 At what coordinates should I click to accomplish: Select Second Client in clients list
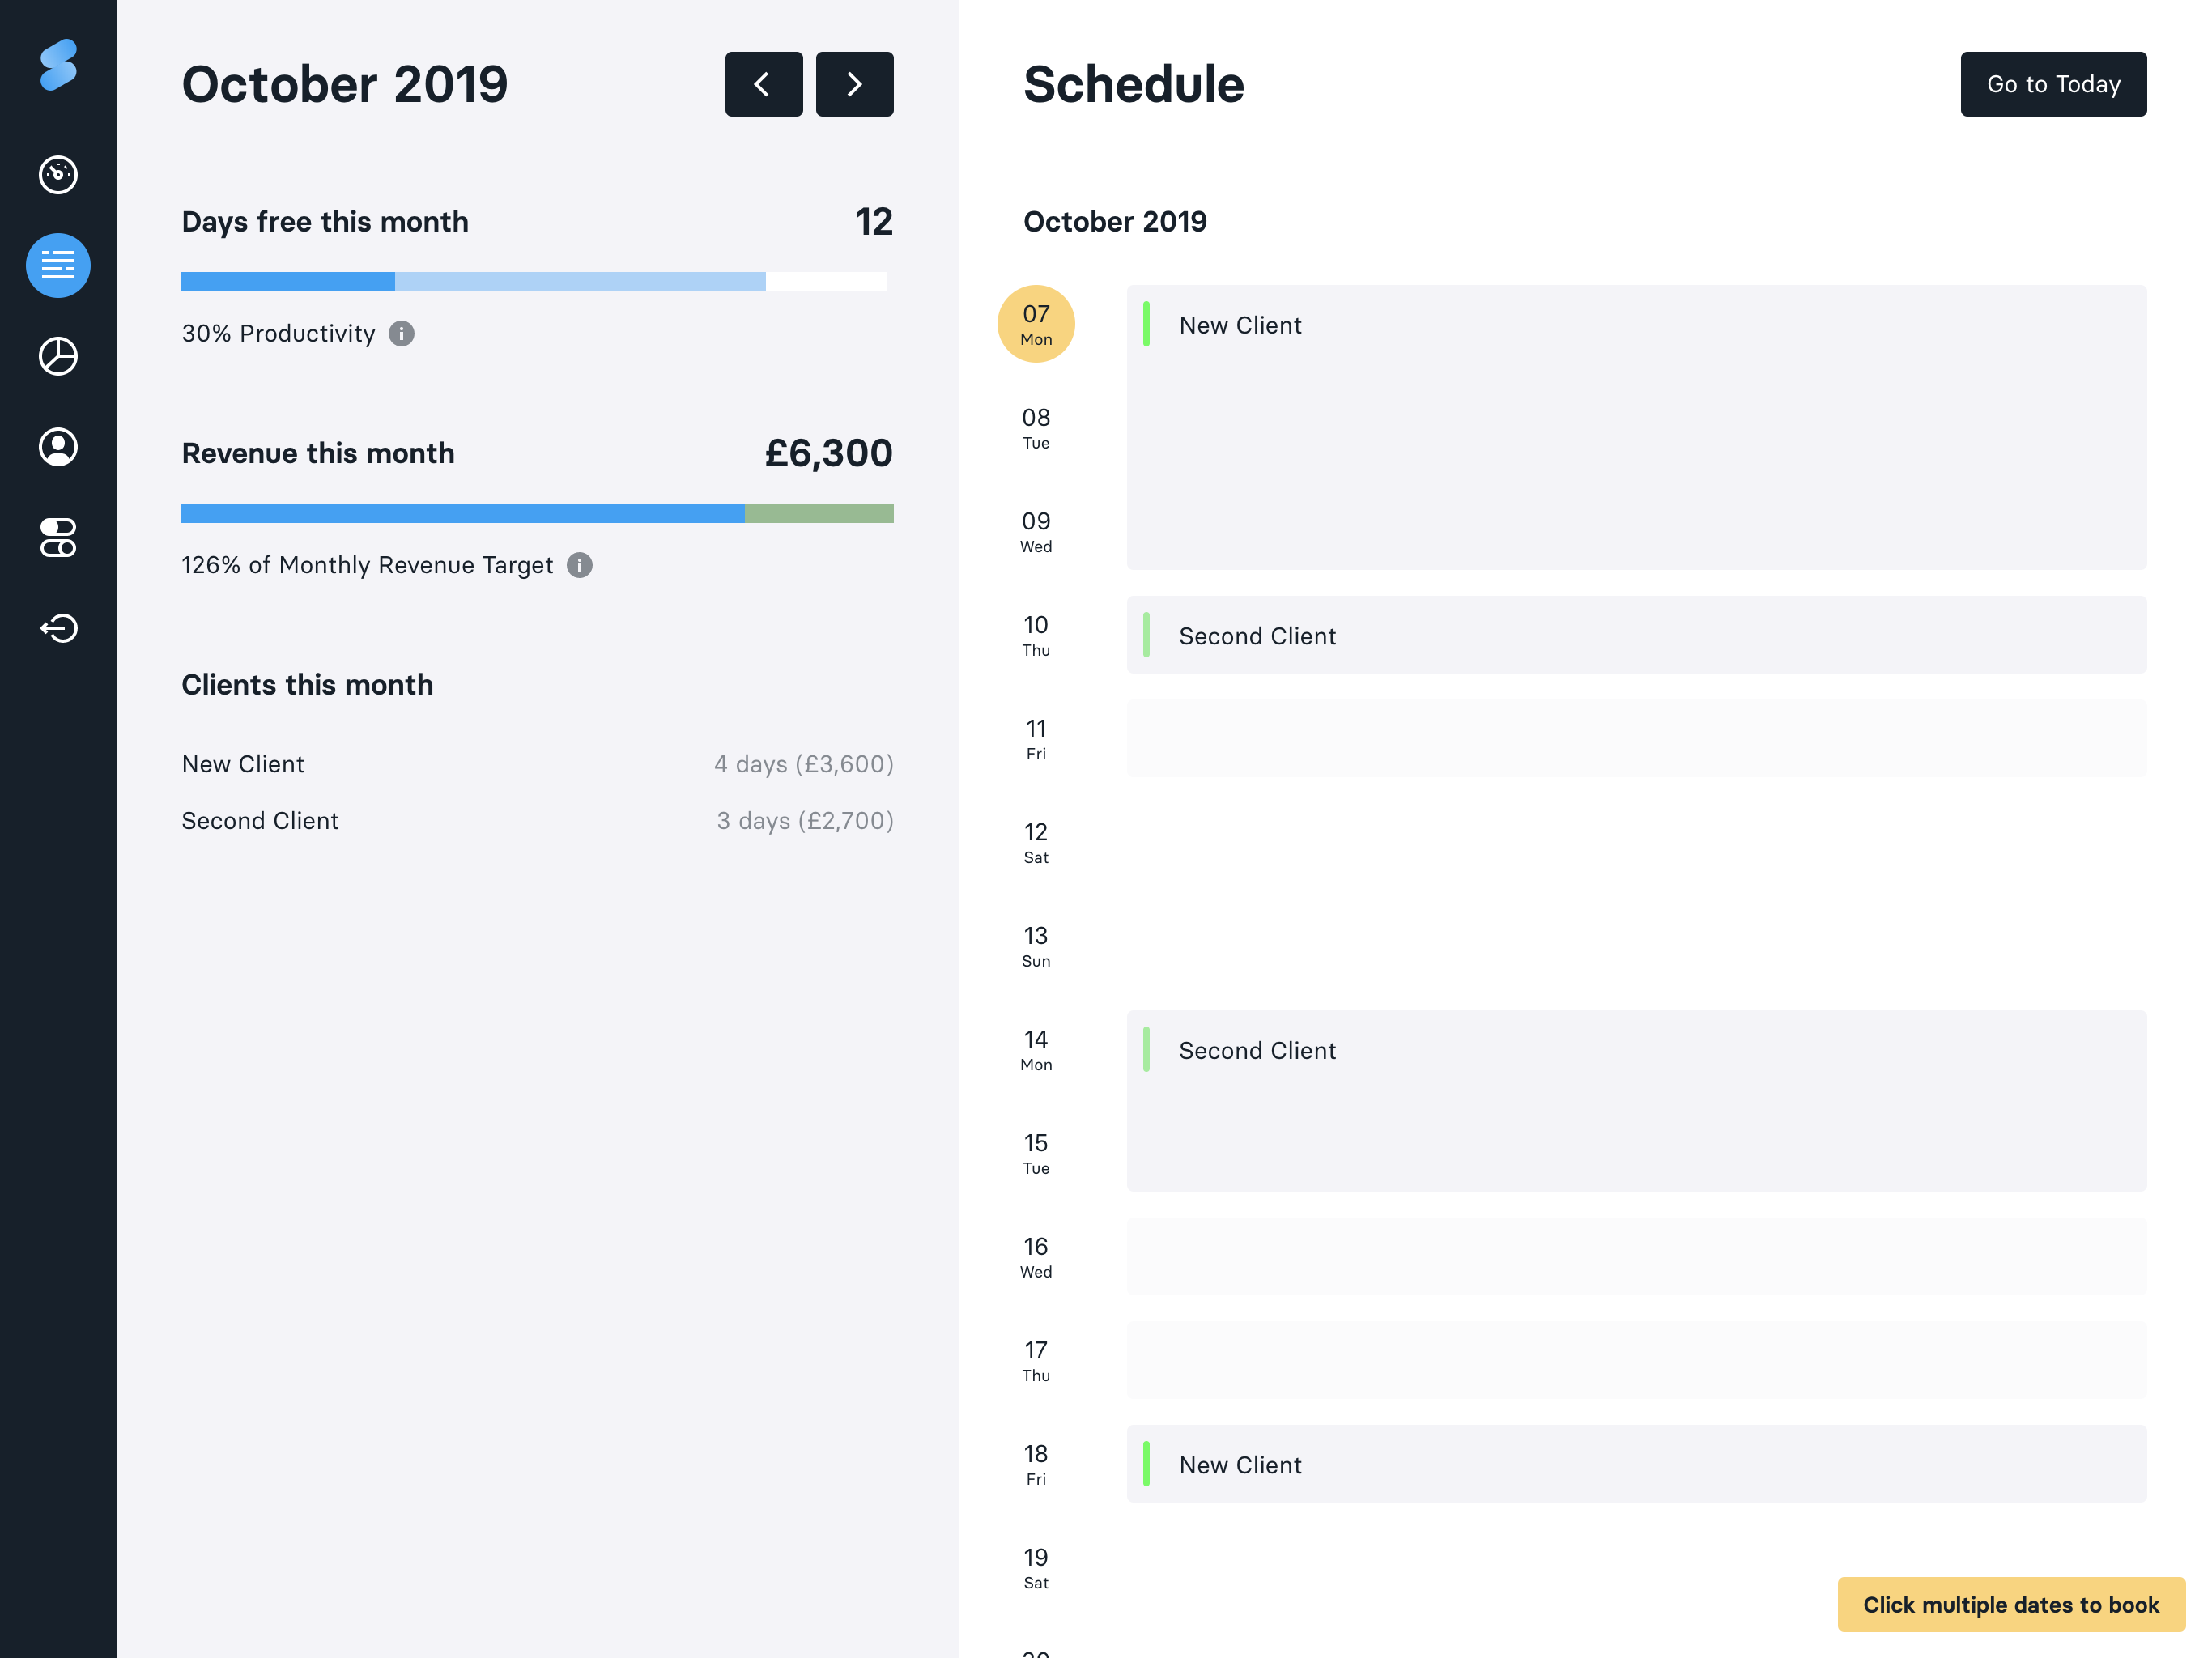pos(260,821)
